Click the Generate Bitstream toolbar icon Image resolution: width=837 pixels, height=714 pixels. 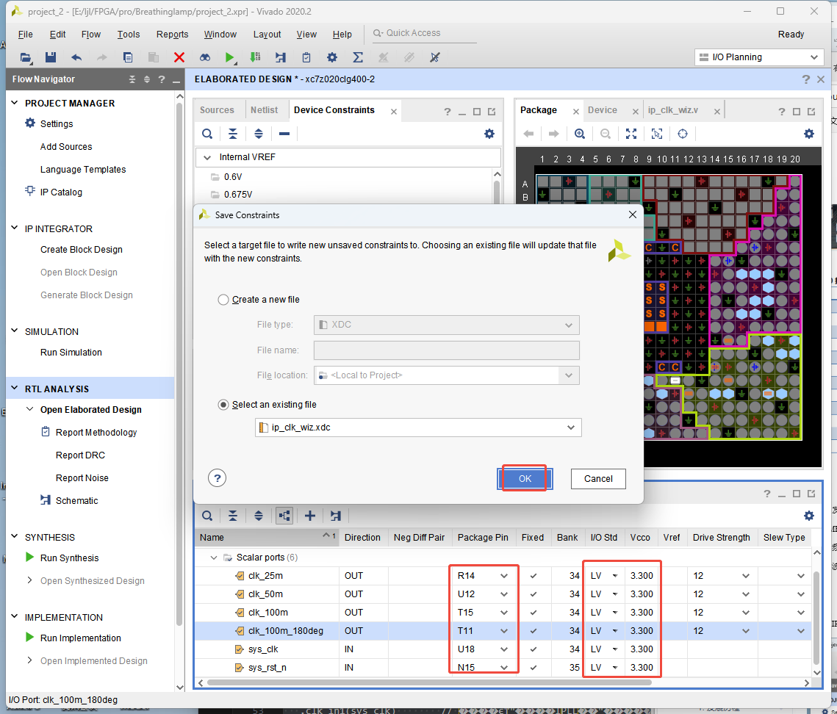[255, 57]
